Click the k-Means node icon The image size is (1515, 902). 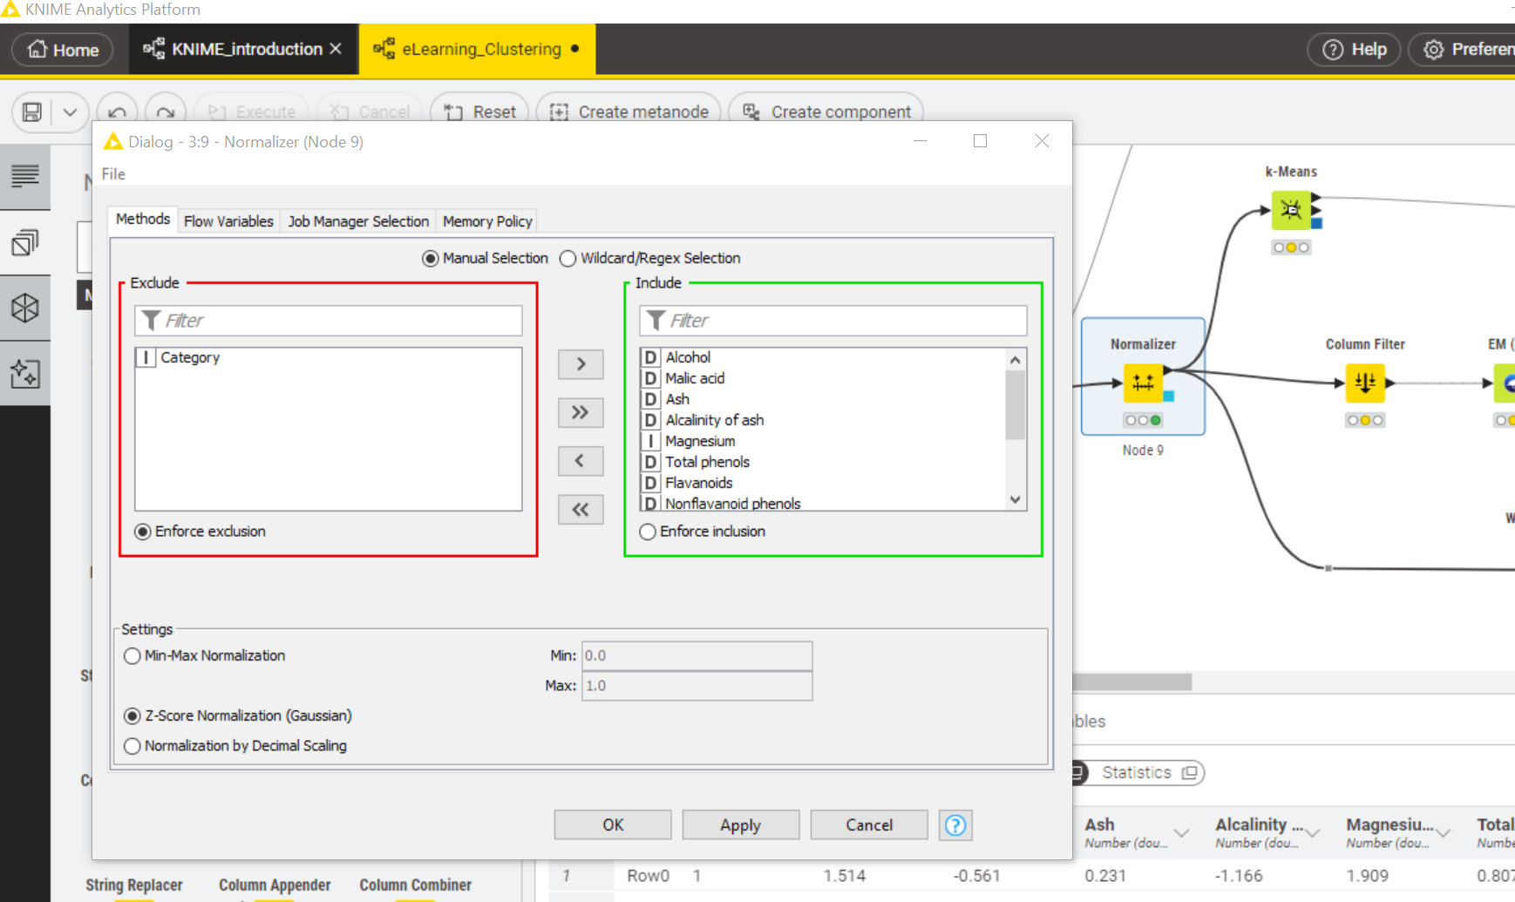coord(1291,210)
